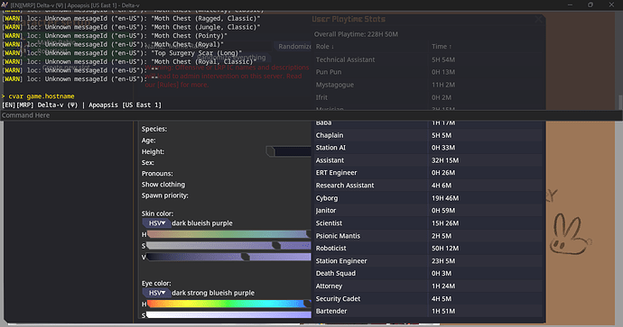Click the Top Surgery Scar (Long) warning line
The image size is (623, 327).
click(122, 53)
